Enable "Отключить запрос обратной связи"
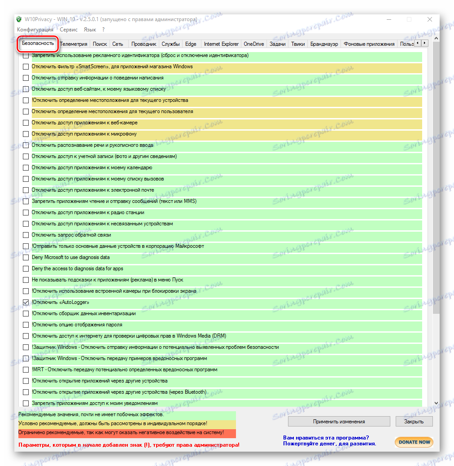The height and width of the screenshot is (466, 454). [x=26, y=235]
